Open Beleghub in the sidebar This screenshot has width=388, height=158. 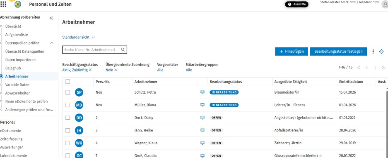click(x=13, y=68)
